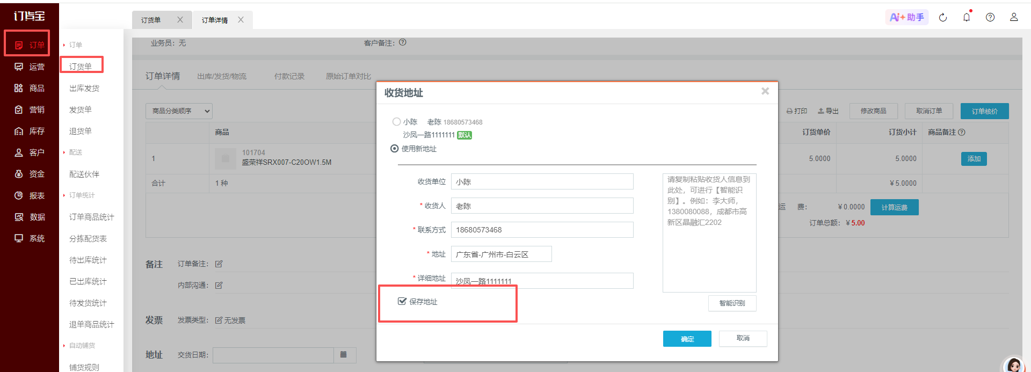The width and height of the screenshot is (1031, 372).
Task: Open the user account icon
Action: [1014, 17]
